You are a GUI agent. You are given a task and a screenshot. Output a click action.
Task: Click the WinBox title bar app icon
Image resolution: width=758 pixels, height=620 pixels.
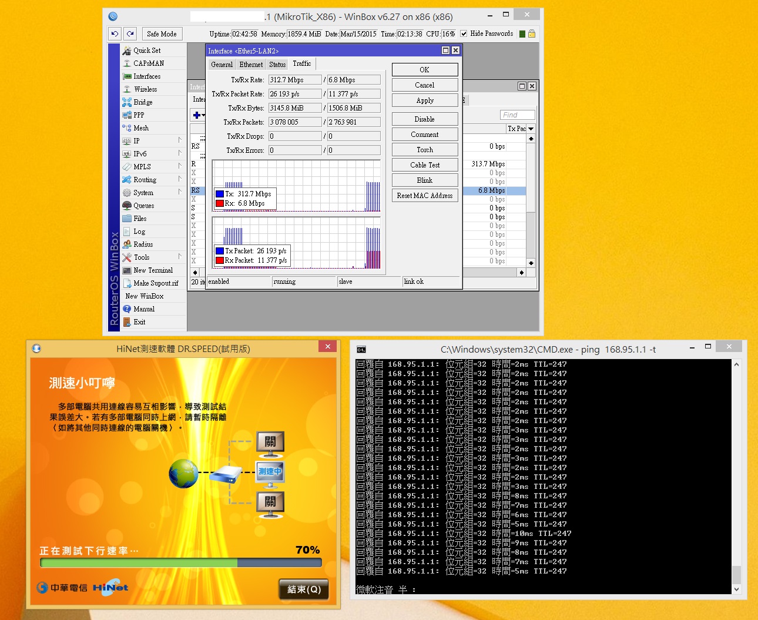[113, 16]
